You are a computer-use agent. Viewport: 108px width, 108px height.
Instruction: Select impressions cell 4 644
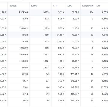(25, 100)
